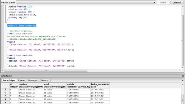Select row 6 header in results grid

(5, 93)
